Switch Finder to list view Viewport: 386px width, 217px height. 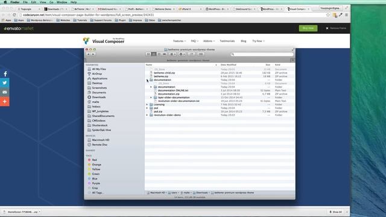(x=154, y=54)
